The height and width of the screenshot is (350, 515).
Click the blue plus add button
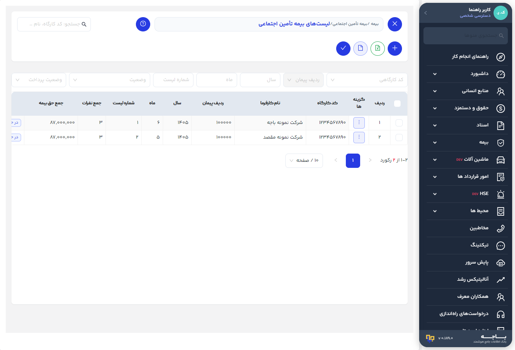[395, 49]
